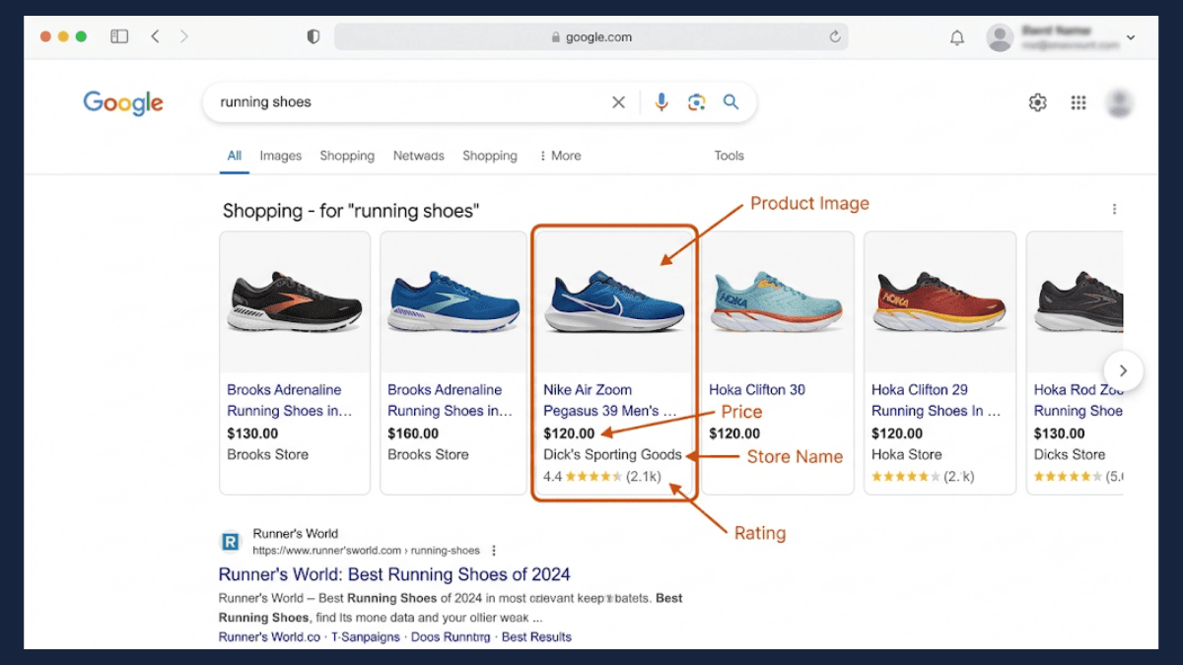This screenshot has height=665, width=1183.
Task: Switch to the Images tab
Action: click(x=281, y=156)
